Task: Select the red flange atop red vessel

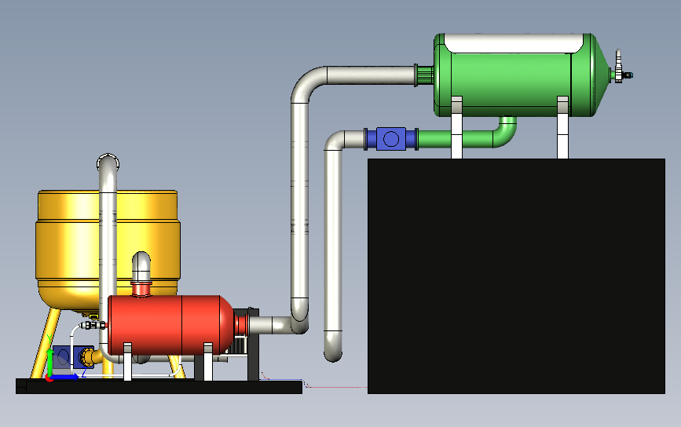Action: [141, 289]
